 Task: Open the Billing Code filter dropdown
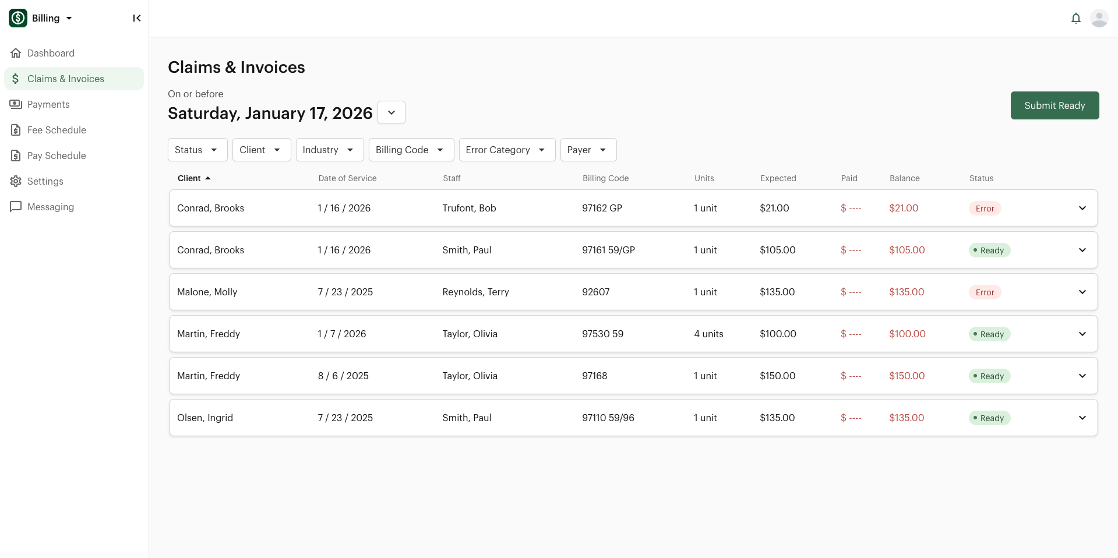tap(410, 150)
